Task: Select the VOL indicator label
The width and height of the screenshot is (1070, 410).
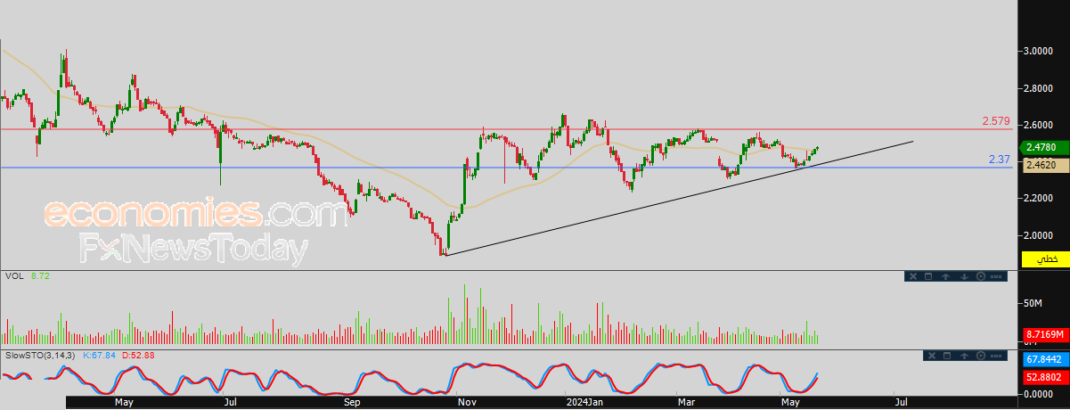Action: (x=13, y=278)
